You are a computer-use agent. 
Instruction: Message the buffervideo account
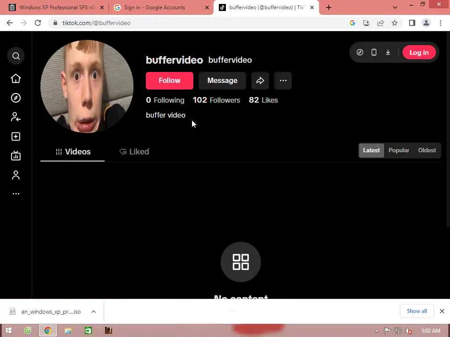coord(222,81)
